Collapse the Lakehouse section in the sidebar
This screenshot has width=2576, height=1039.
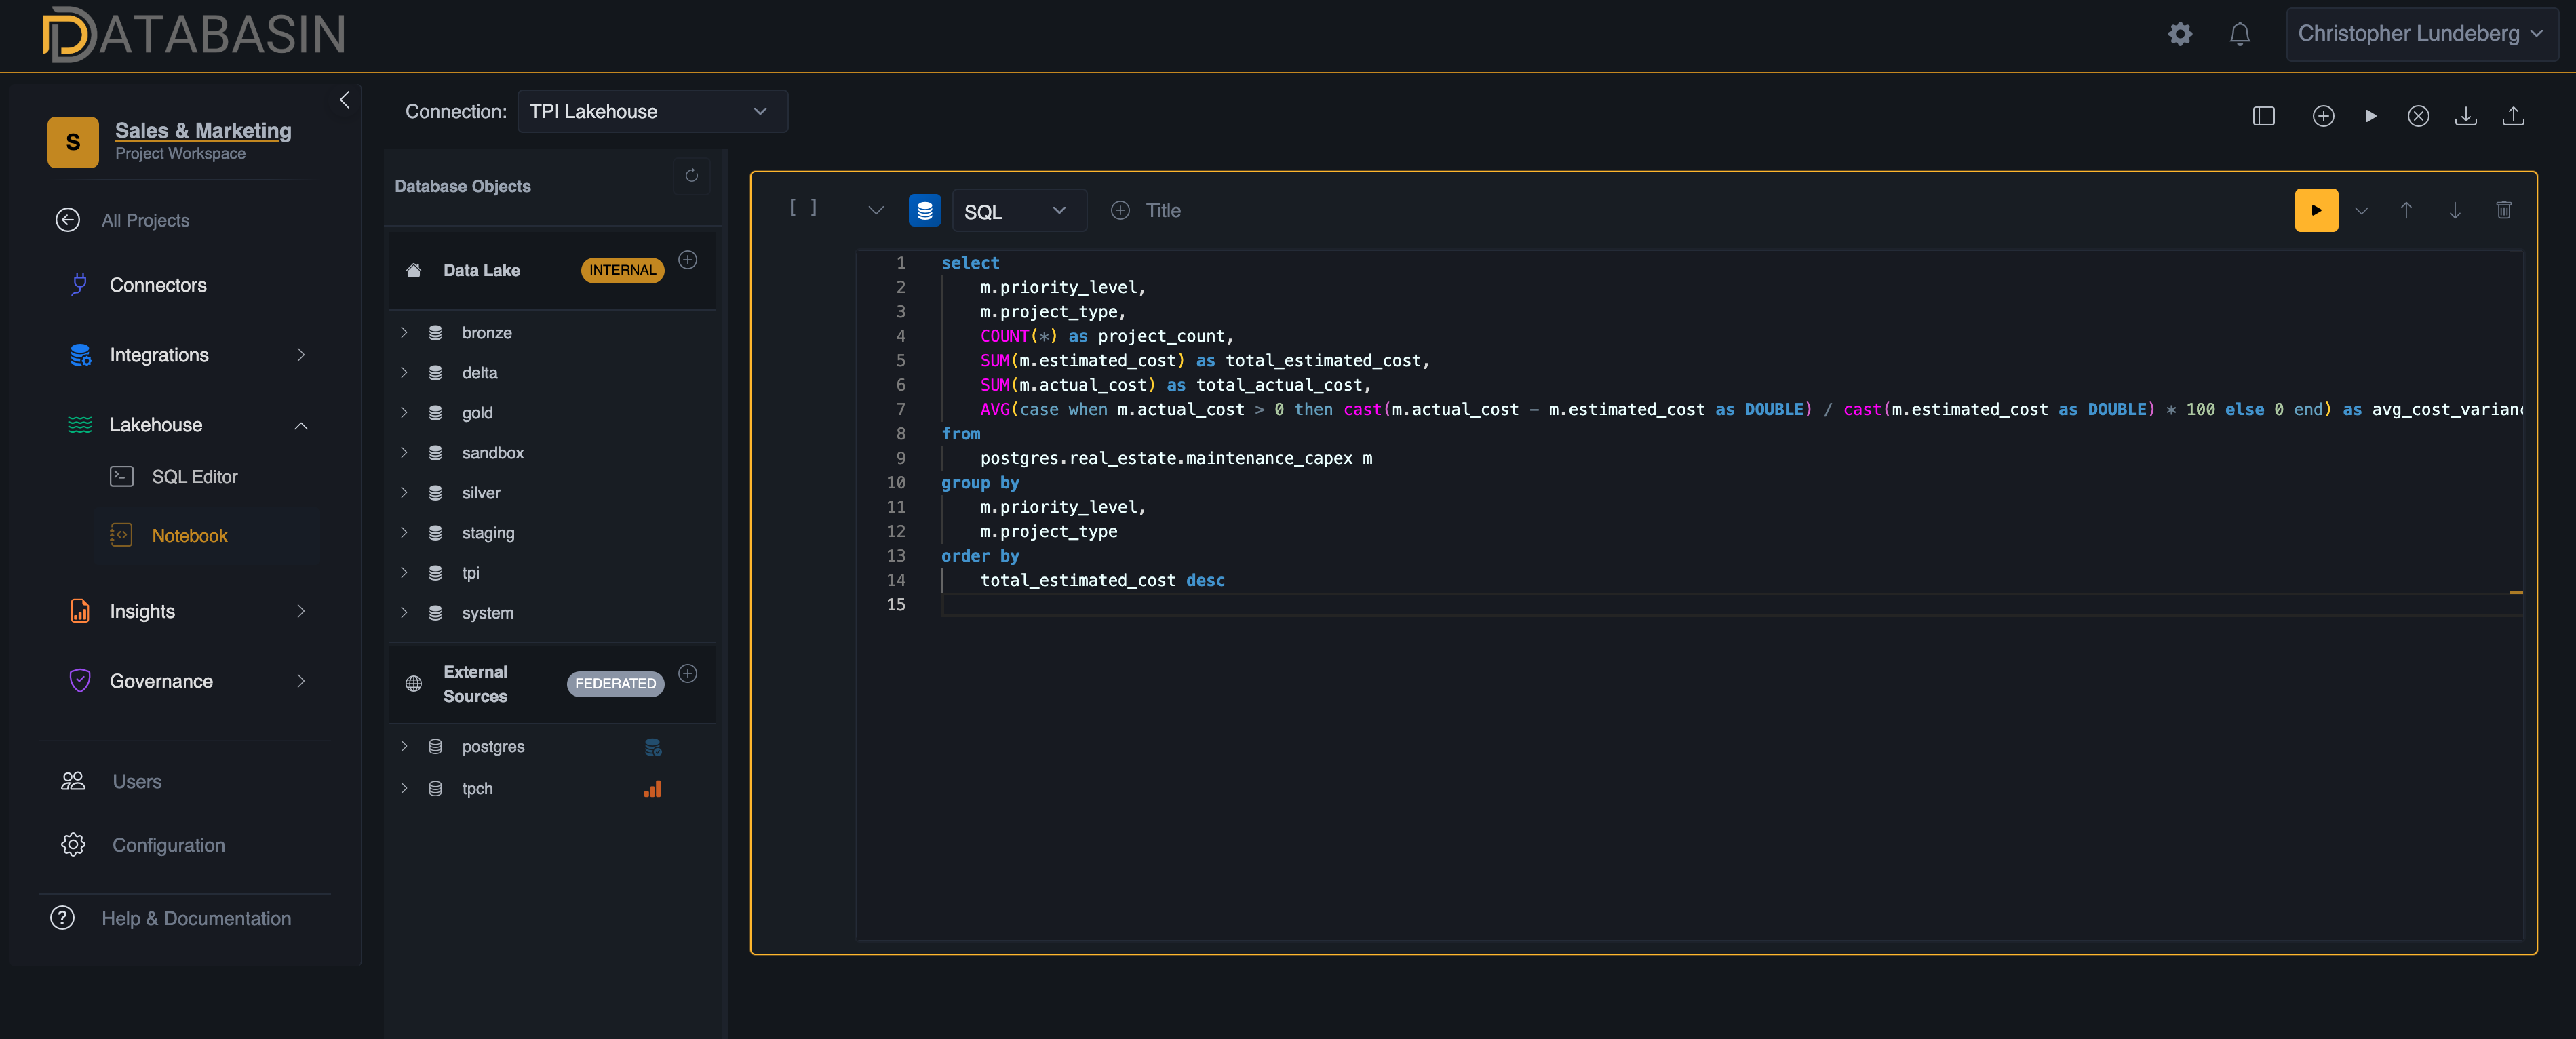click(302, 425)
